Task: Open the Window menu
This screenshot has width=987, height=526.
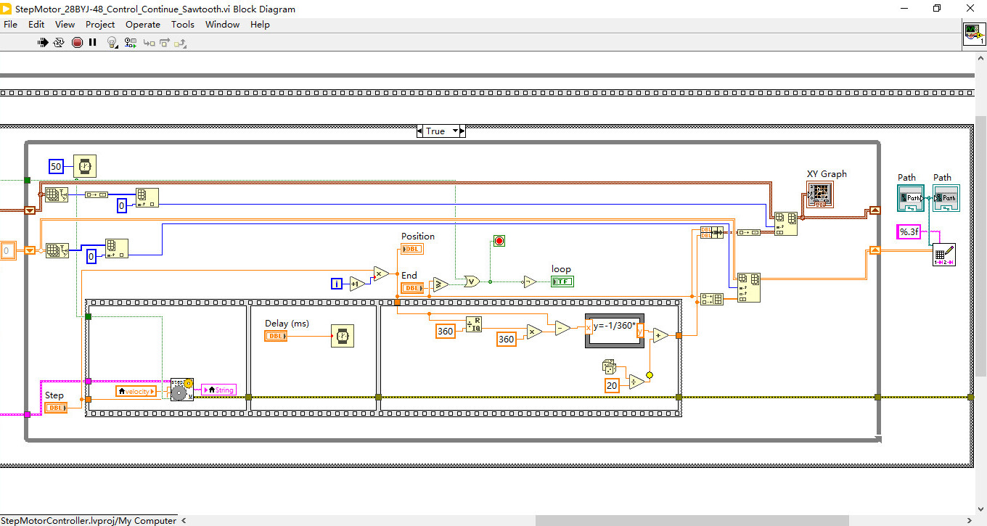Action: [x=222, y=24]
